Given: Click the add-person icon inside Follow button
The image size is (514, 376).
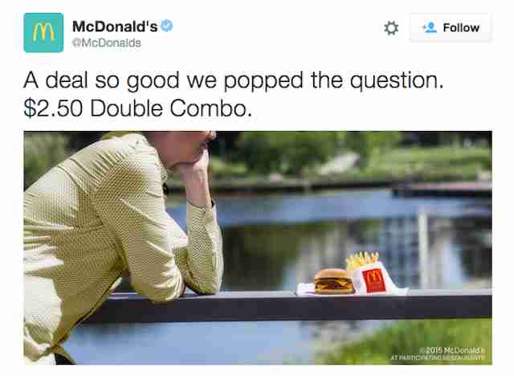Looking at the screenshot, I should coord(430,27).
